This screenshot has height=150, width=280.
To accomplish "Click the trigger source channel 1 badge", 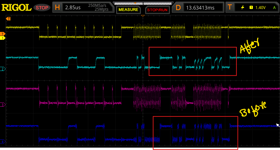I will click(251, 7).
